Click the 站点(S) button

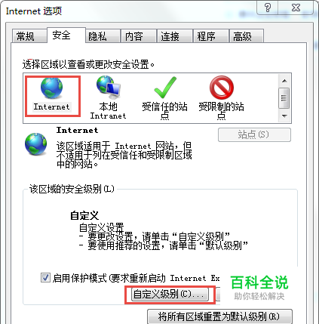pos(254,134)
